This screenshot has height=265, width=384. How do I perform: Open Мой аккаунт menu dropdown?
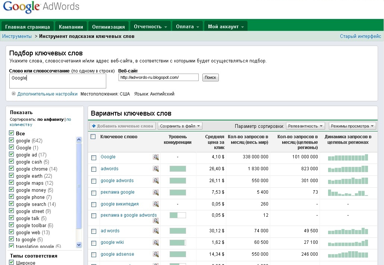point(226,26)
